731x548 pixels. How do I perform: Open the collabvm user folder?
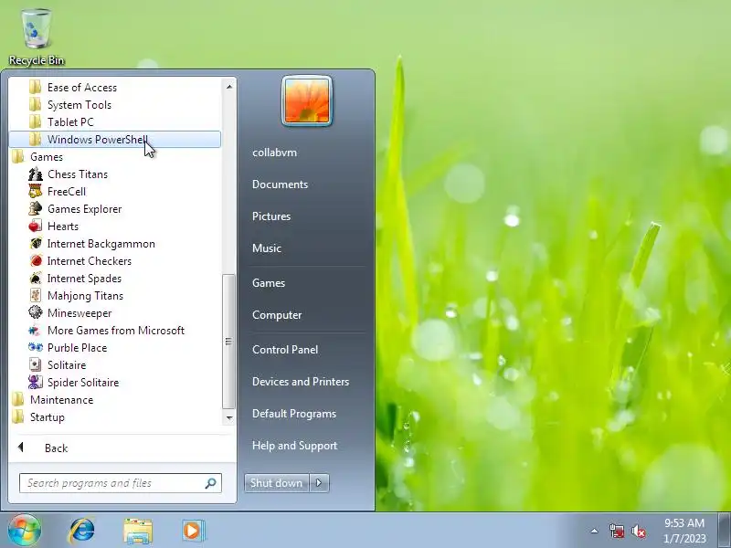(x=275, y=153)
